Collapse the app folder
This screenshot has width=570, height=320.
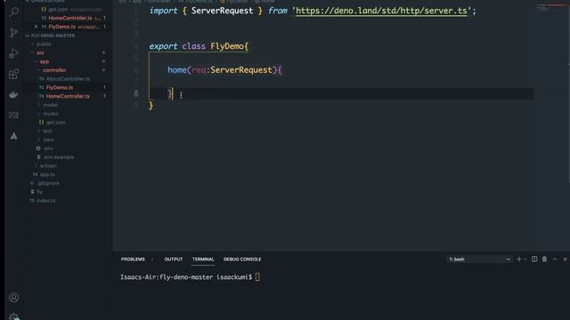45,61
